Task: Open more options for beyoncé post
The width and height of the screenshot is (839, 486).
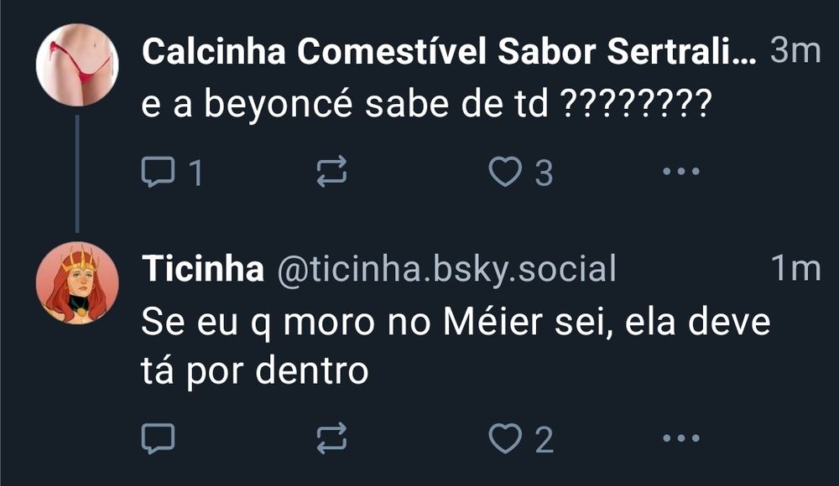Action: pyautogui.click(x=680, y=172)
